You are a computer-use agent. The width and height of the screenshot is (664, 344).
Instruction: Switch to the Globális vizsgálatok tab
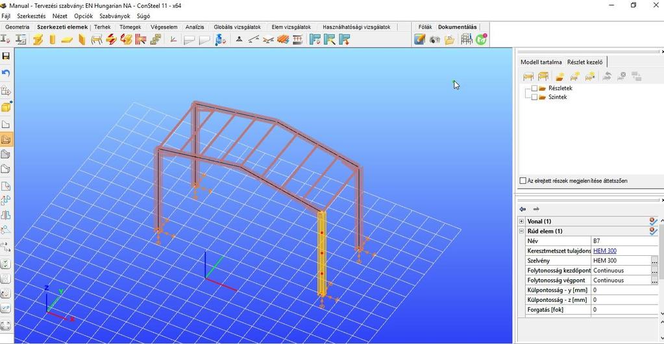pyautogui.click(x=237, y=27)
